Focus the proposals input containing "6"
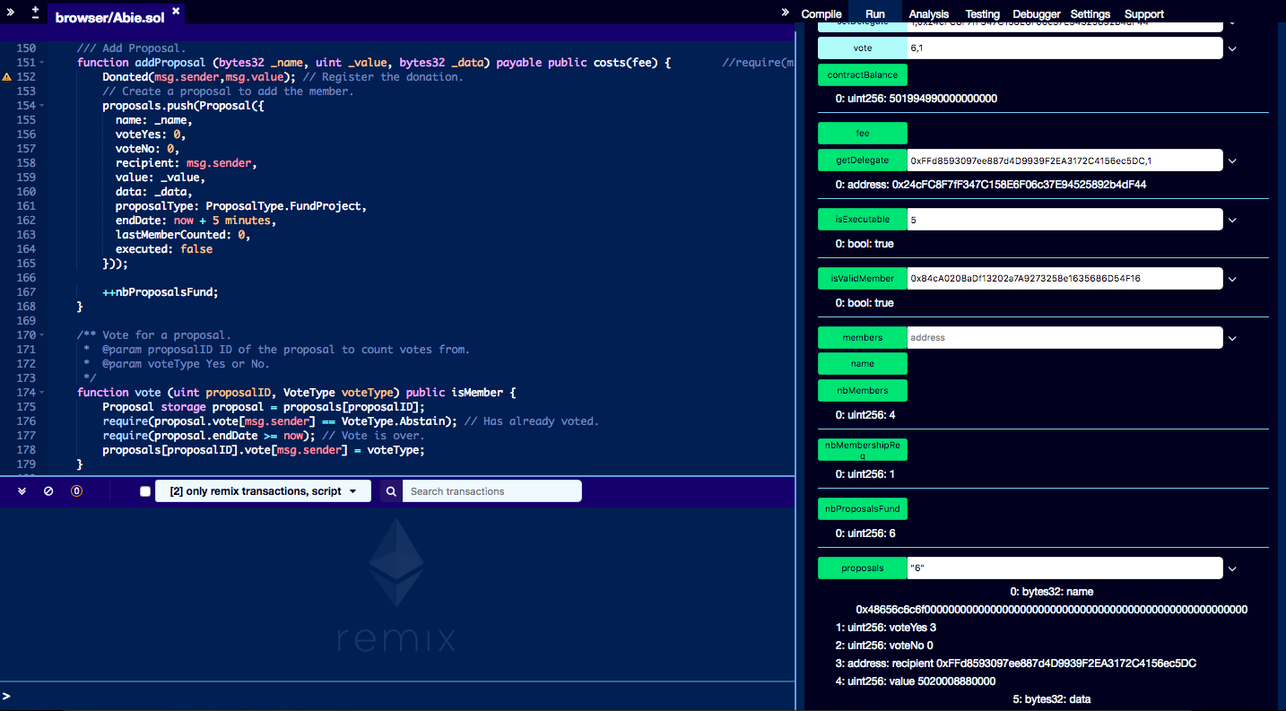The image size is (1286, 711). coord(1064,568)
